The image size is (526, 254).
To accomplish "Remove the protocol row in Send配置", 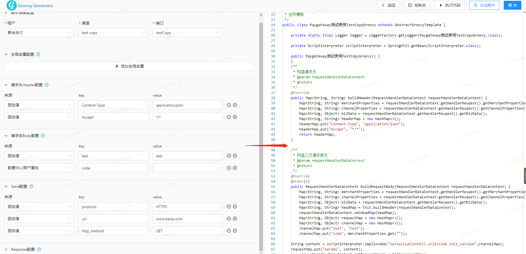I will [229, 206].
